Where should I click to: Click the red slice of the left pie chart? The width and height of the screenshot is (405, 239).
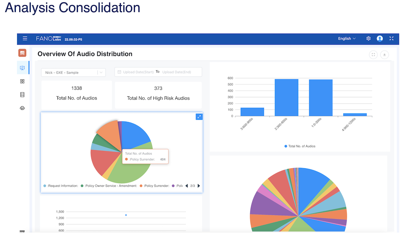[x=104, y=161]
